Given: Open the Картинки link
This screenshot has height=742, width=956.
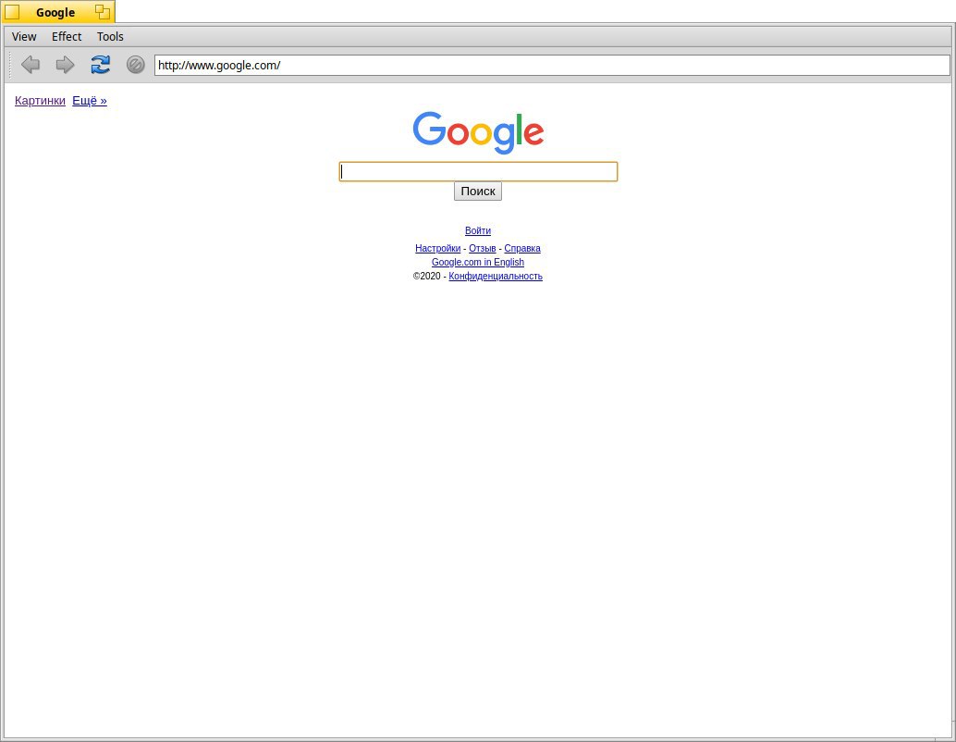Looking at the screenshot, I should (x=41, y=101).
